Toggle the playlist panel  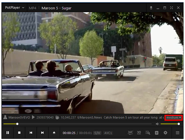point(157,133)
